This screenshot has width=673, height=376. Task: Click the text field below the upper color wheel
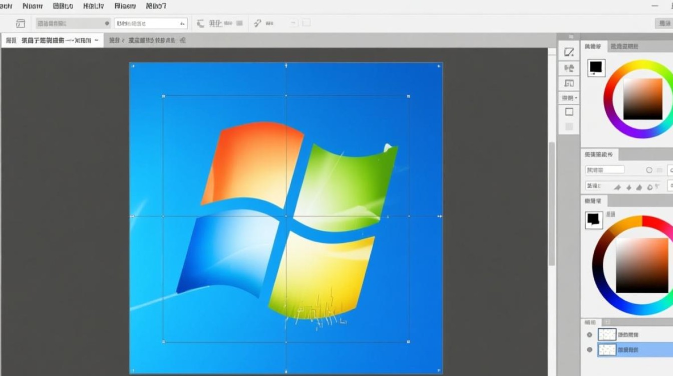[605, 170]
